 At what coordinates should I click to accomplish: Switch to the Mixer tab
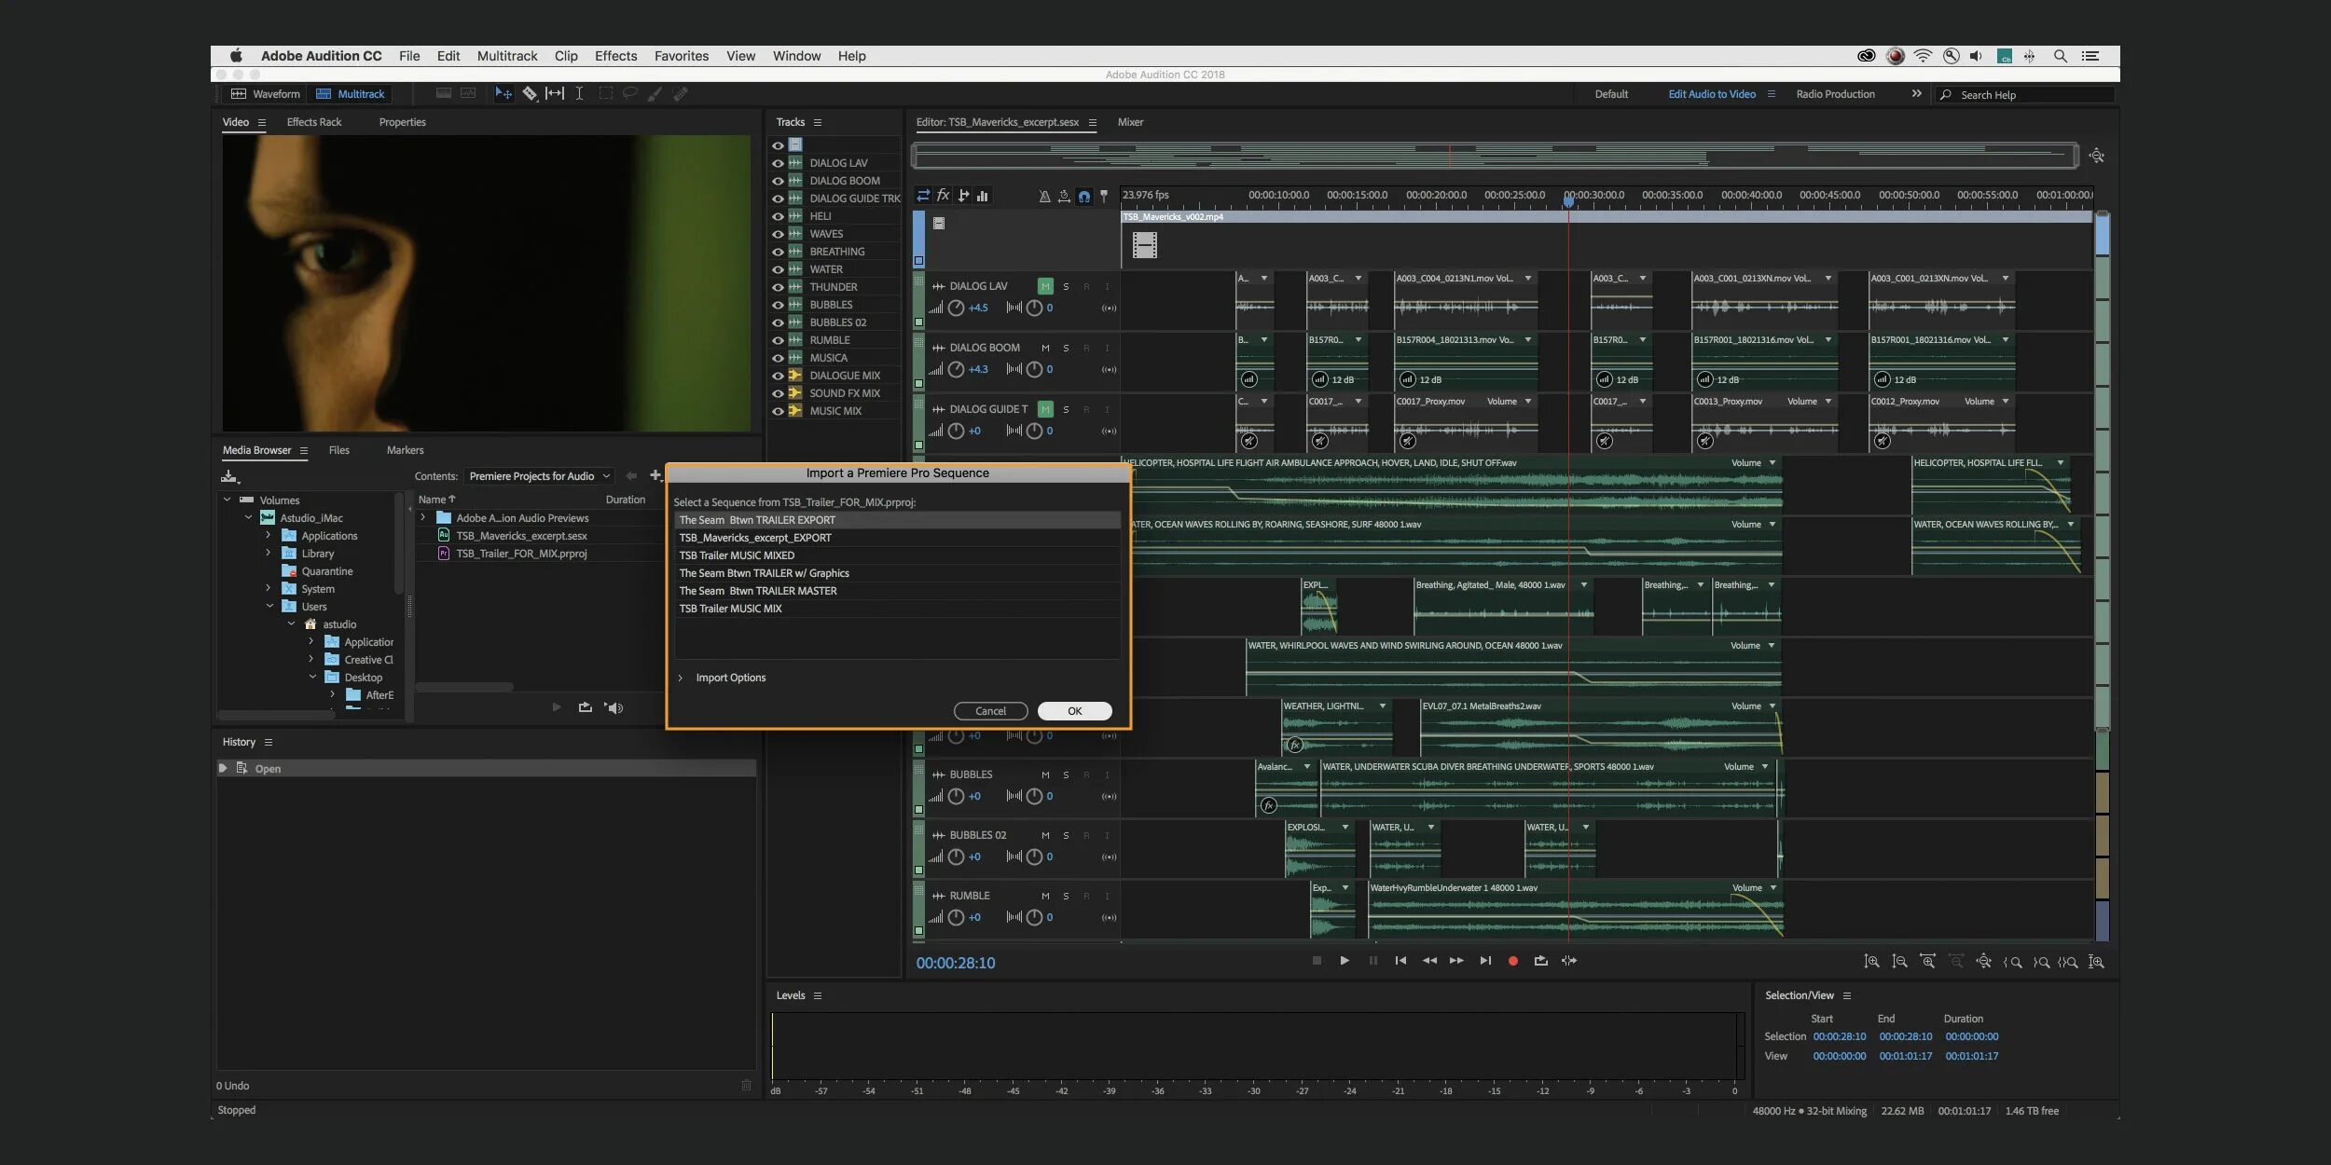pos(1130,122)
